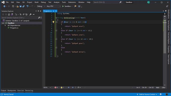The width and height of the screenshot is (171, 96).
Task: Close the Program.cs tab
Action: [56, 11]
